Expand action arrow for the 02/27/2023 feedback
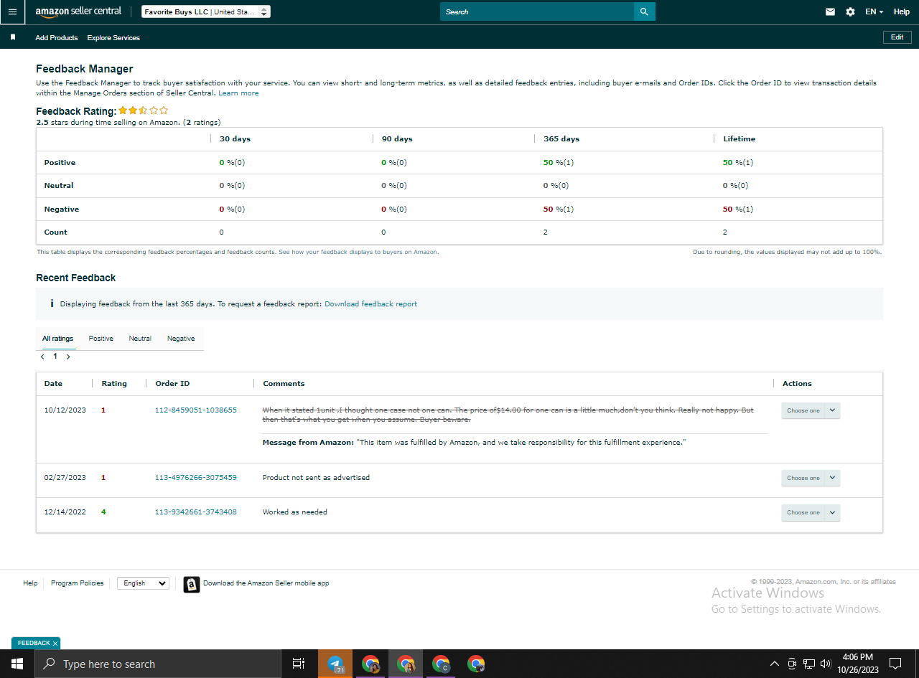 pyautogui.click(x=832, y=478)
